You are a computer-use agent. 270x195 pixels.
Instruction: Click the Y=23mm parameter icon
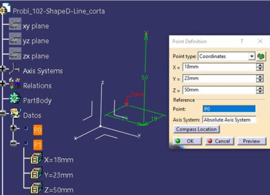point(36,175)
